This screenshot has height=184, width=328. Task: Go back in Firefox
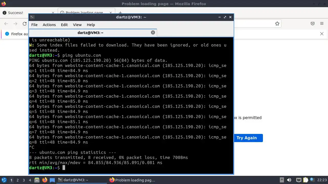click(x=6, y=24)
